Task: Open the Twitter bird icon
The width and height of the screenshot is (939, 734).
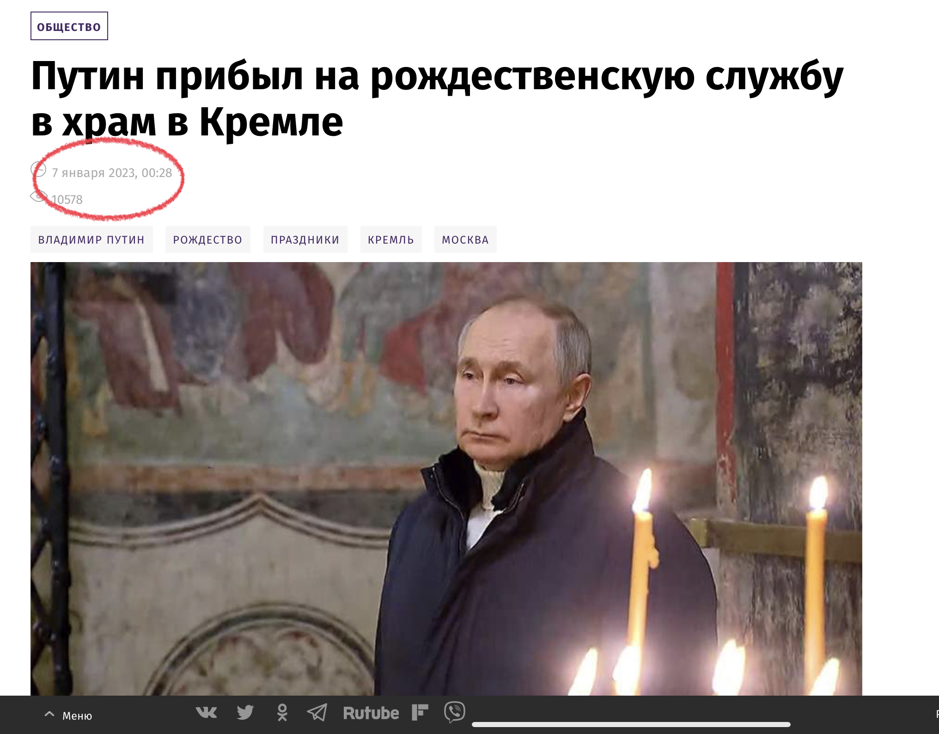Action: (x=245, y=712)
